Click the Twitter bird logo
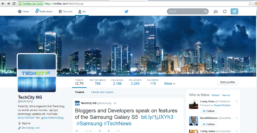The image size is (257, 133). click(126, 11)
